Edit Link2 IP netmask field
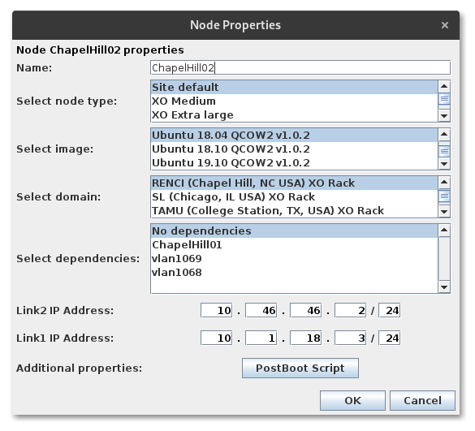Image resolution: width=475 pixels, height=431 pixels. click(x=390, y=310)
